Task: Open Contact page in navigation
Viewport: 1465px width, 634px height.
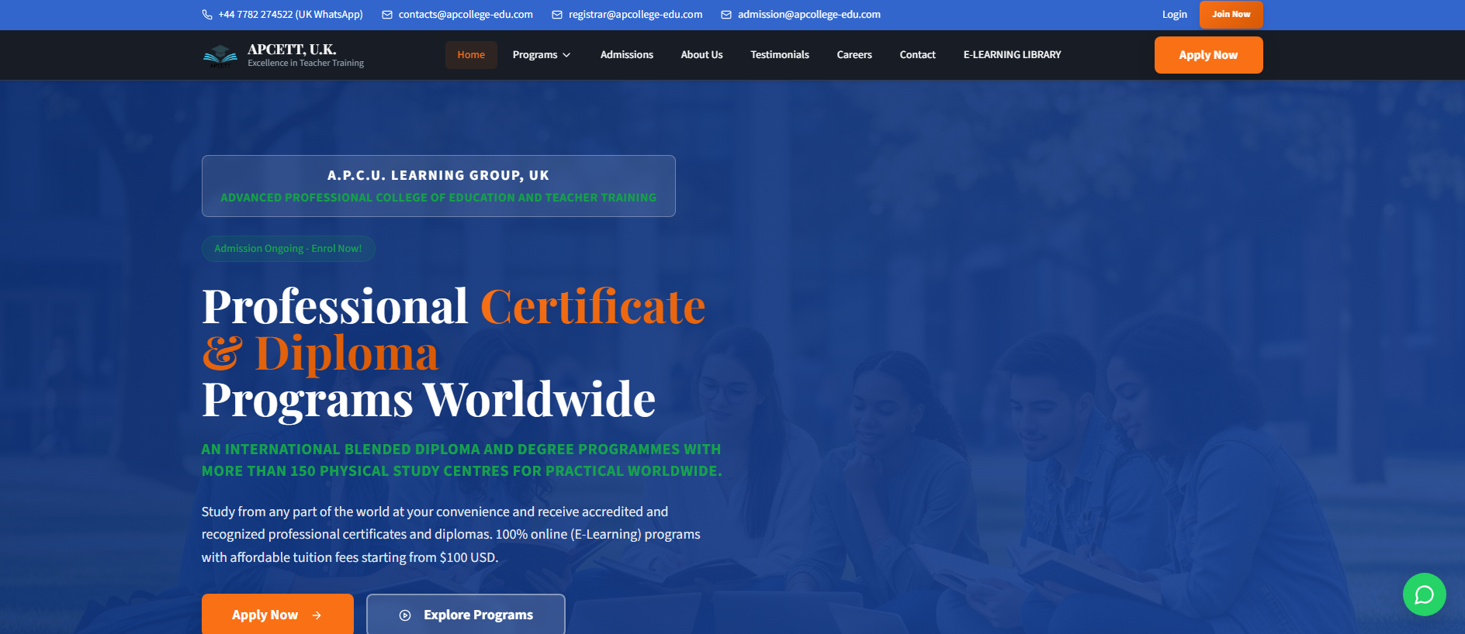Action: click(x=917, y=55)
